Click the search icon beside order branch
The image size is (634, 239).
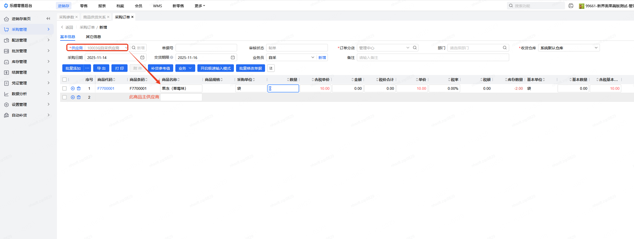point(415,48)
